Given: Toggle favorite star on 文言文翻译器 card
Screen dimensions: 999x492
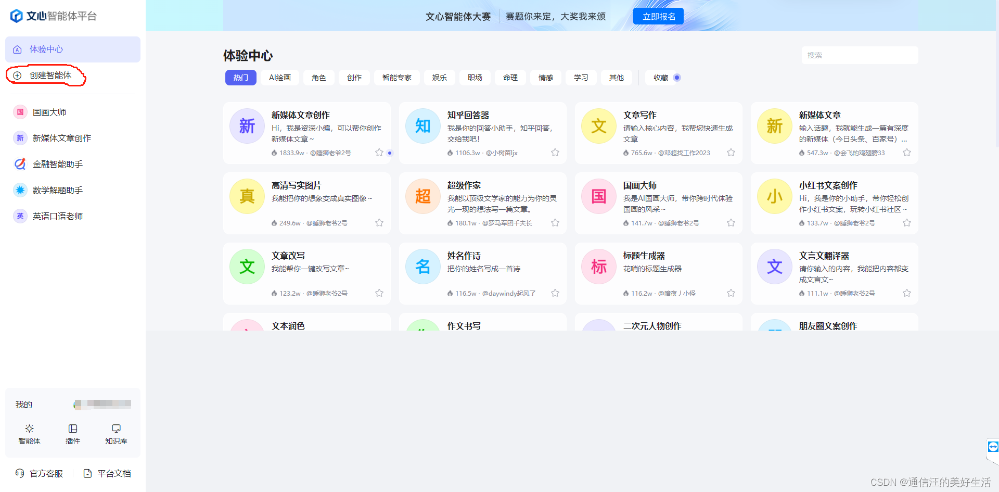Looking at the screenshot, I should [907, 293].
